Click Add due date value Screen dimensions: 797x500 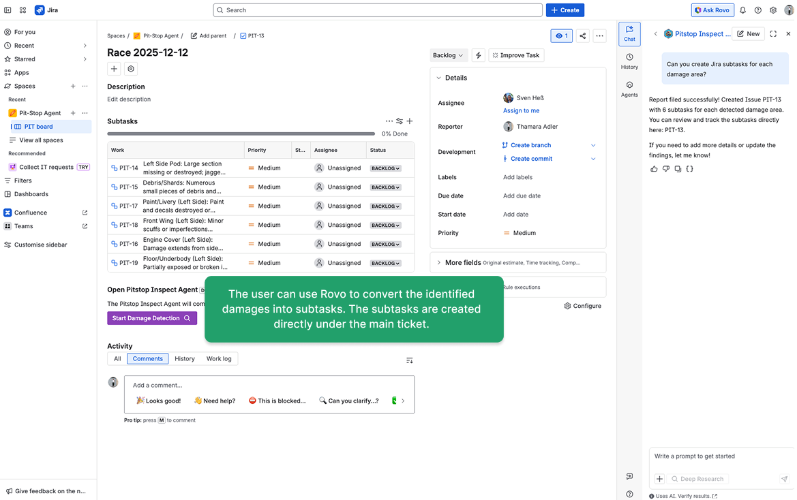(522, 196)
